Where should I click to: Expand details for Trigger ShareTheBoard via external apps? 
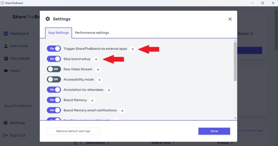(x=132, y=49)
